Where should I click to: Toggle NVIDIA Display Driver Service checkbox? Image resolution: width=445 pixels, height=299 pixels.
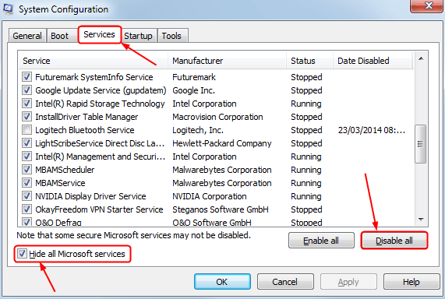[27, 196]
